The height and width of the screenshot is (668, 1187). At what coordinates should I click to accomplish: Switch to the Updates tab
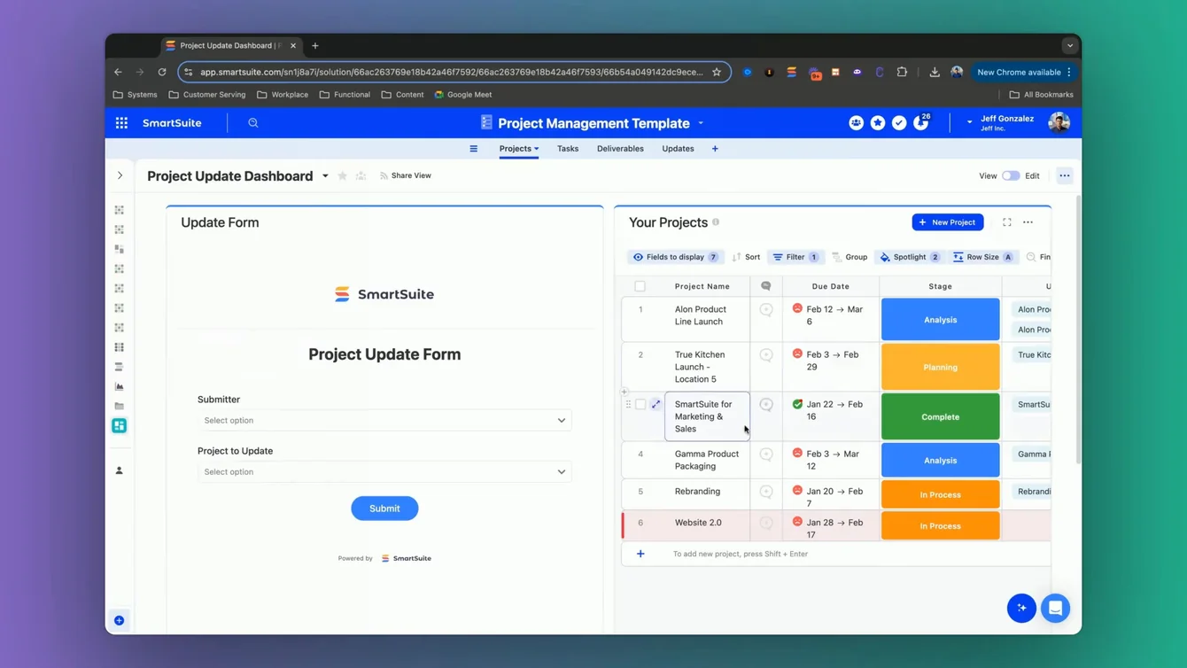[x=678, y=149]
